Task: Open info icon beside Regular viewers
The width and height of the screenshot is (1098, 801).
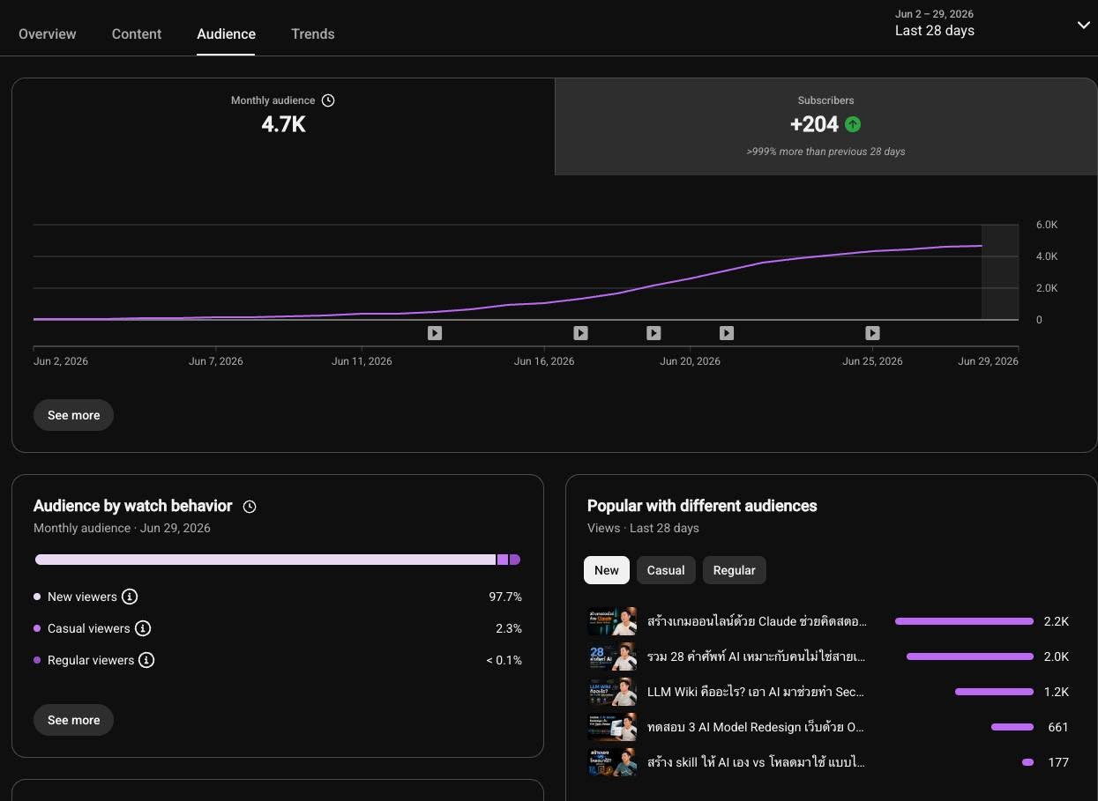Action: (x=146, y=660)
